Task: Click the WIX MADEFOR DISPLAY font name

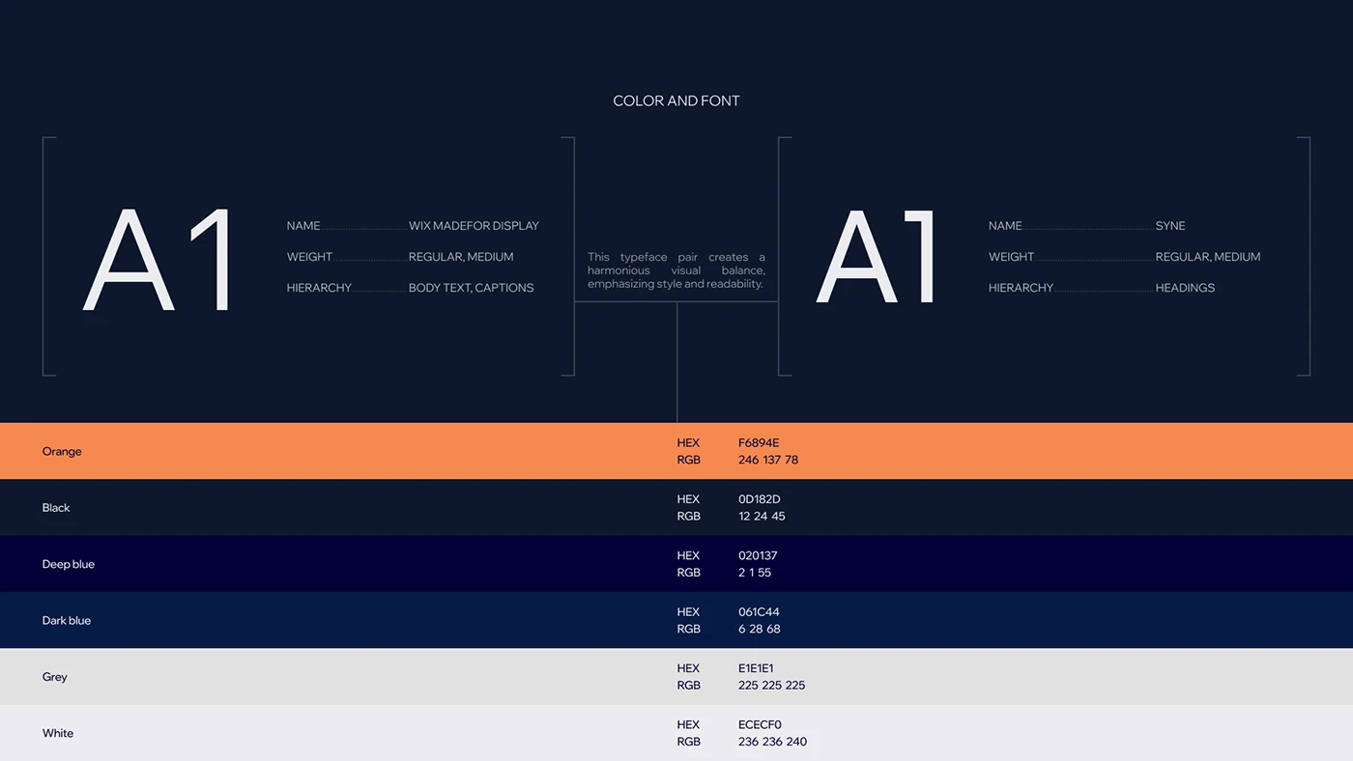Action: tap(474, 226)
